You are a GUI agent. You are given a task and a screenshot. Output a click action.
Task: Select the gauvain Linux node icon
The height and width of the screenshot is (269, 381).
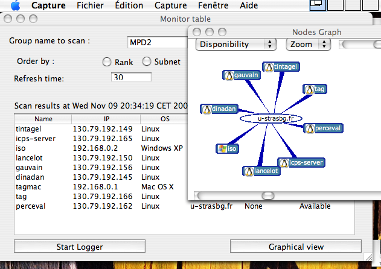click(x=229, y=75)
